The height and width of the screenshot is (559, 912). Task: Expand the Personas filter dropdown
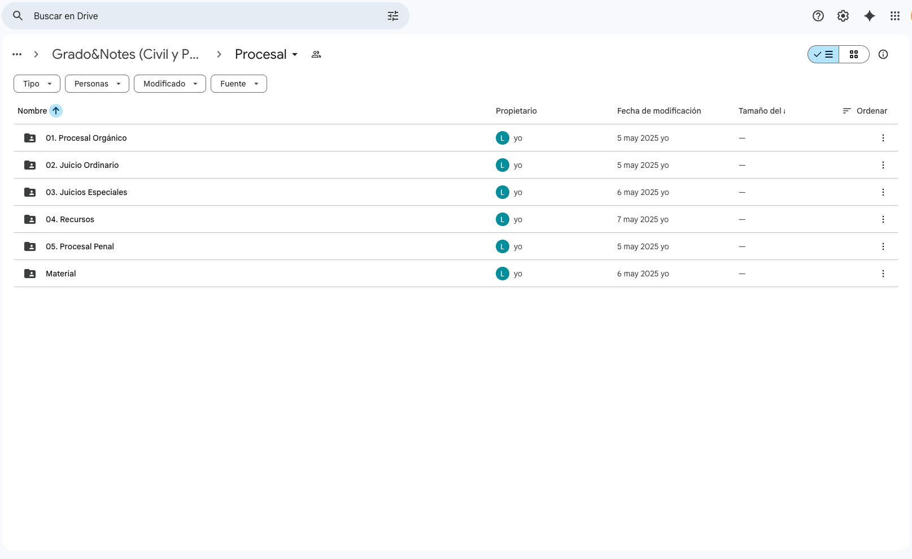click(97, 84)
